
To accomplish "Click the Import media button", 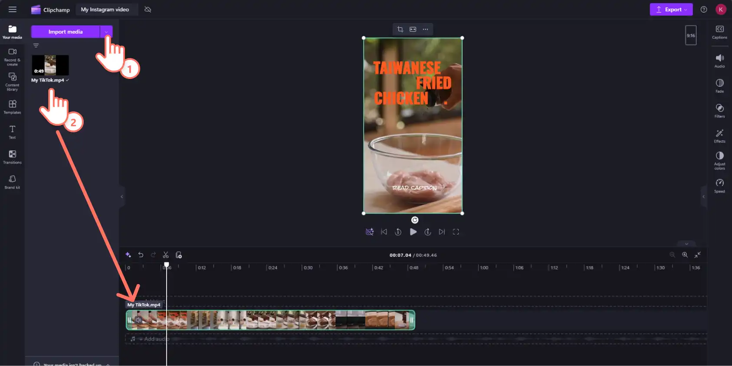I will [66, 32].
